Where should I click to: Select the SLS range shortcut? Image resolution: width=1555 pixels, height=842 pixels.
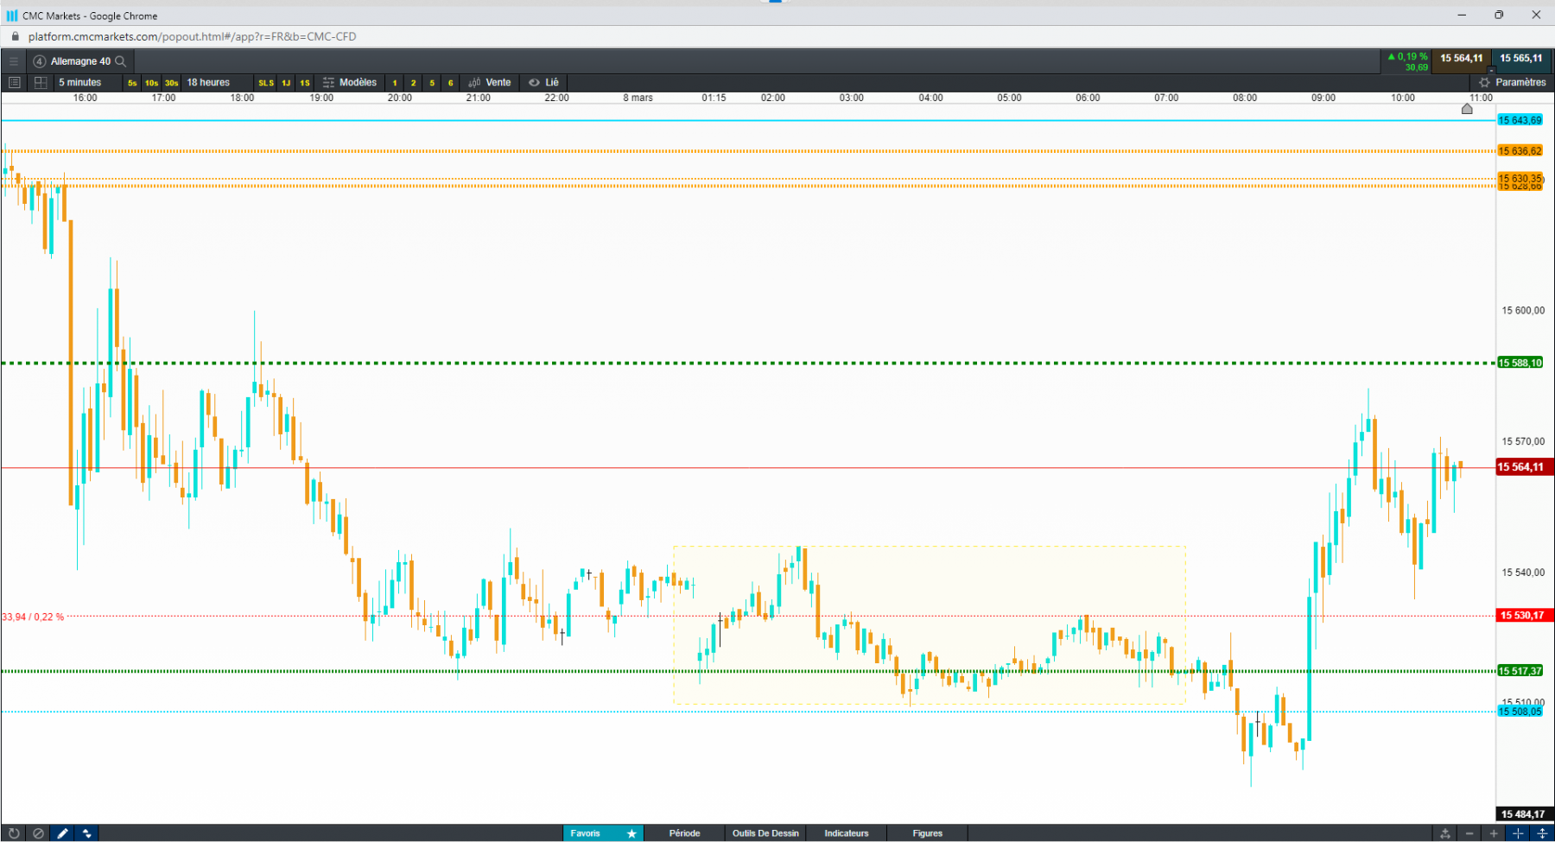(x=266, y=83)
